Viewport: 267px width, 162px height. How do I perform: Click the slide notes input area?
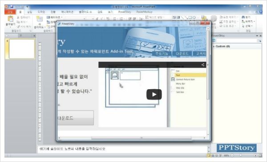click(x=122, y=149)
